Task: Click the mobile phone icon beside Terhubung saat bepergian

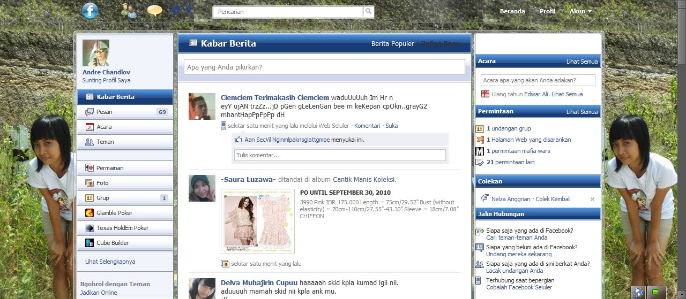Action: point(479,280)
